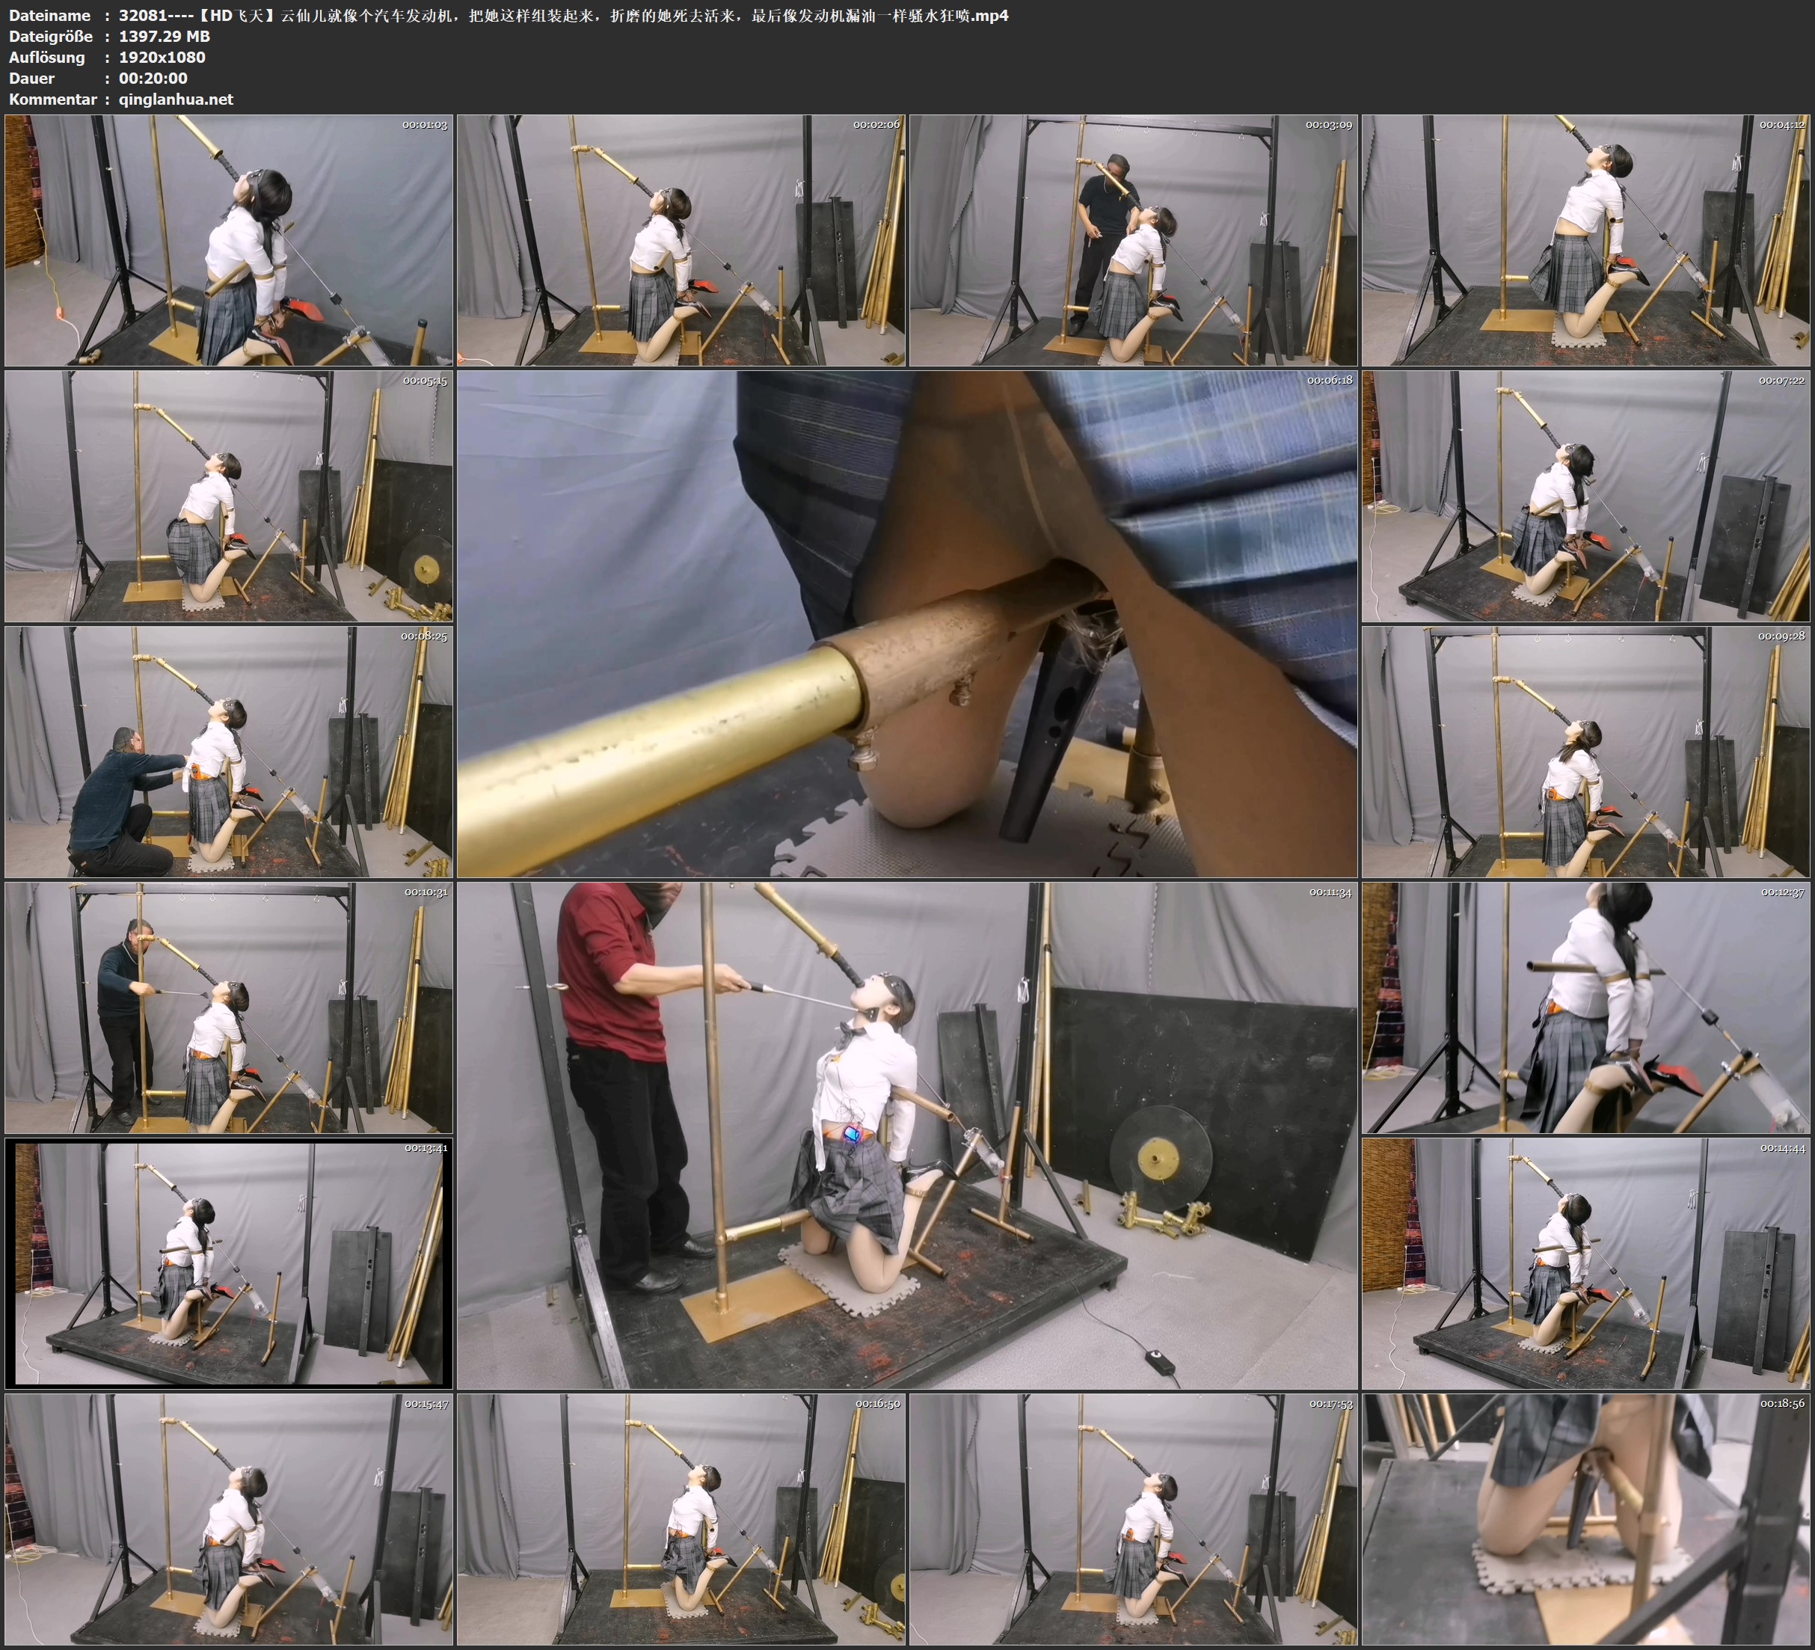Open the thumbnail timestamped 00:07:22

1586,496
